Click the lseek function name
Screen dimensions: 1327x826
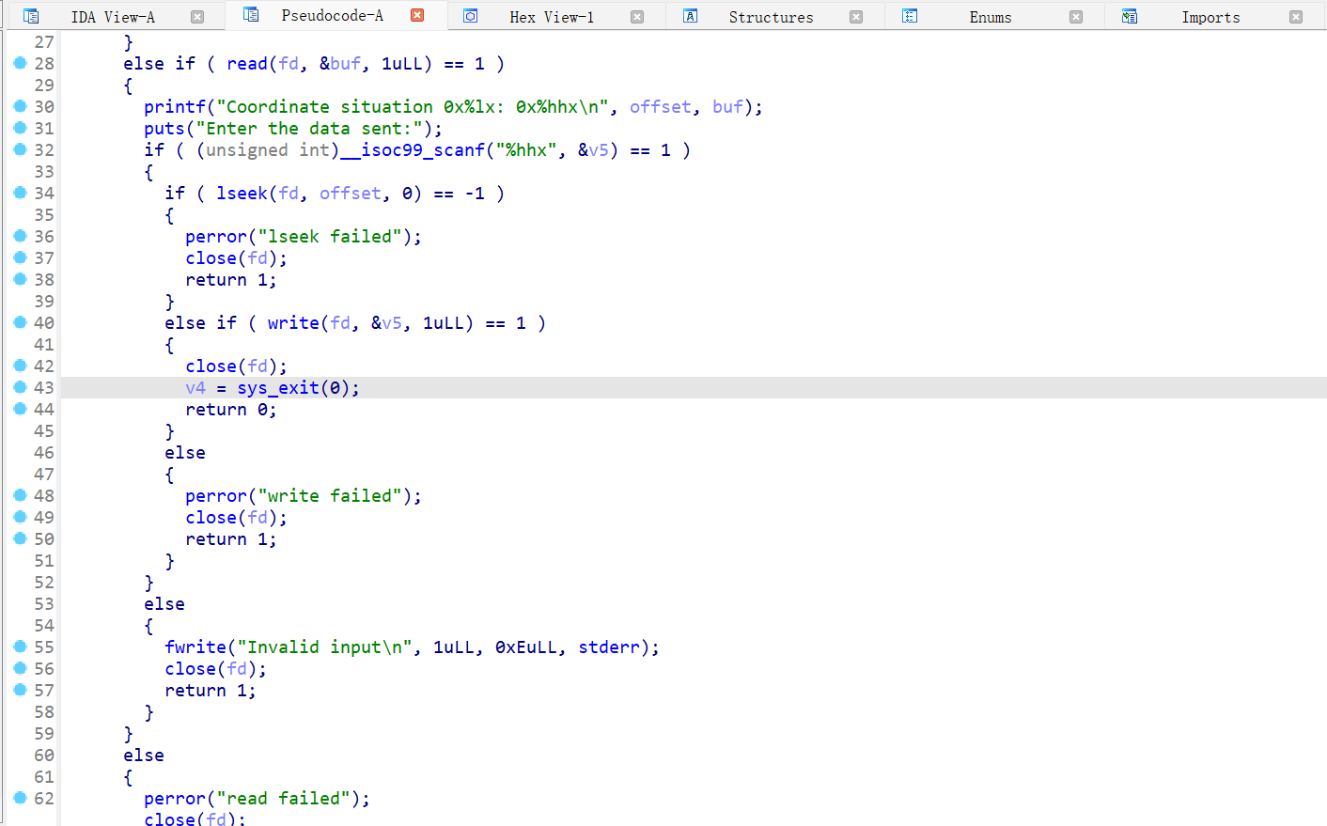tap(242, 194)
